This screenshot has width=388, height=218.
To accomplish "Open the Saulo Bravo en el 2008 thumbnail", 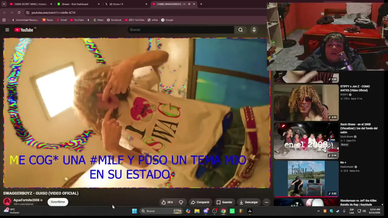I will click(306, 141).
